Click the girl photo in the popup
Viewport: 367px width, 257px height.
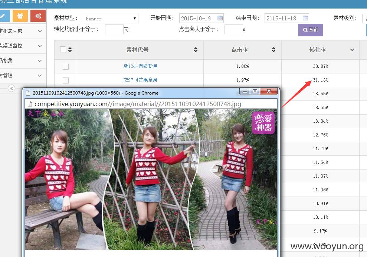151,179
